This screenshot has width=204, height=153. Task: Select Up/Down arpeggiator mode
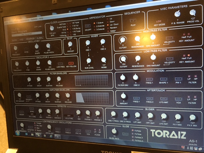108,25
